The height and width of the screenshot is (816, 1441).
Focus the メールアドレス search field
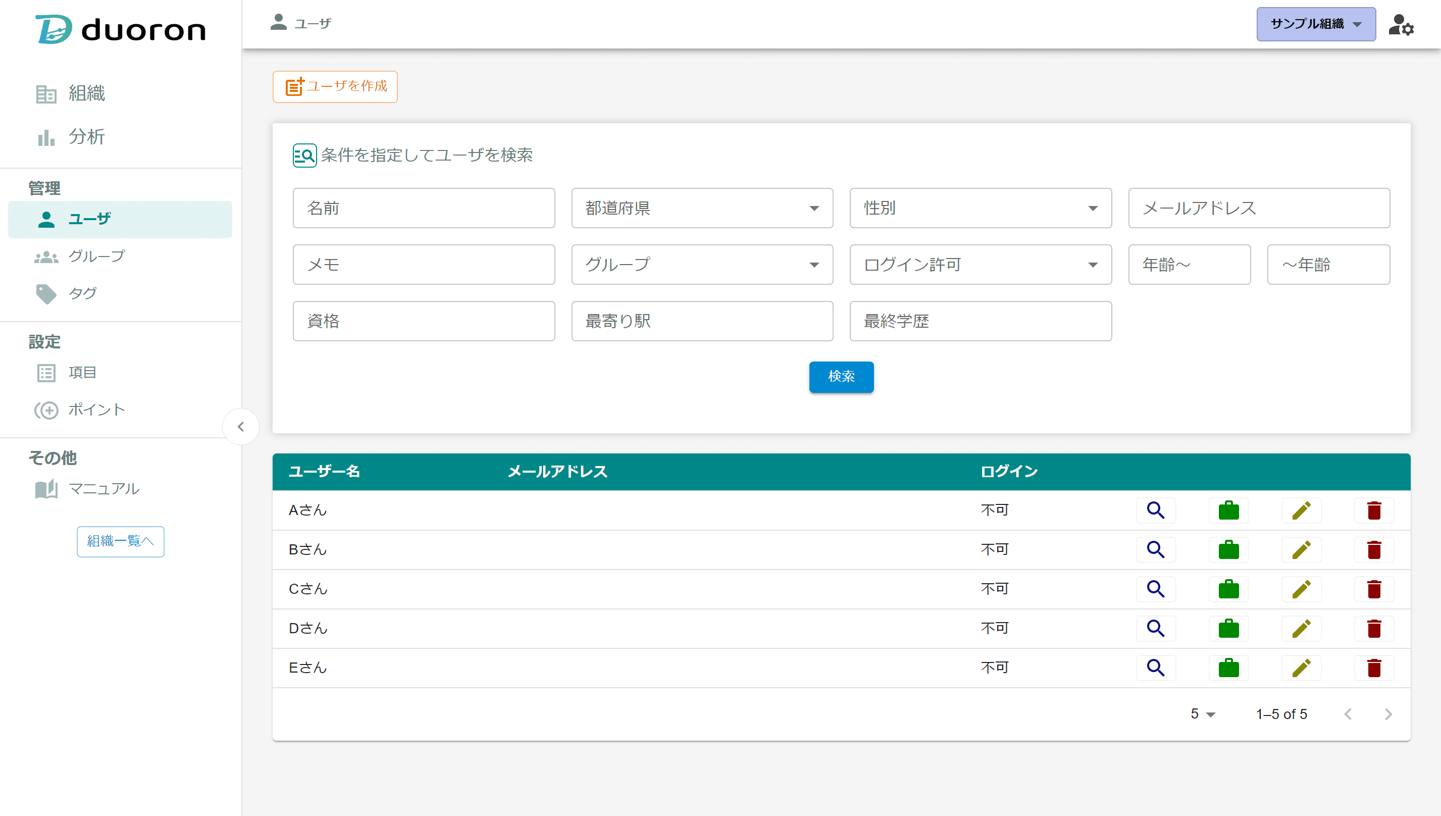pyautogui.click(x=1259, y=208)
